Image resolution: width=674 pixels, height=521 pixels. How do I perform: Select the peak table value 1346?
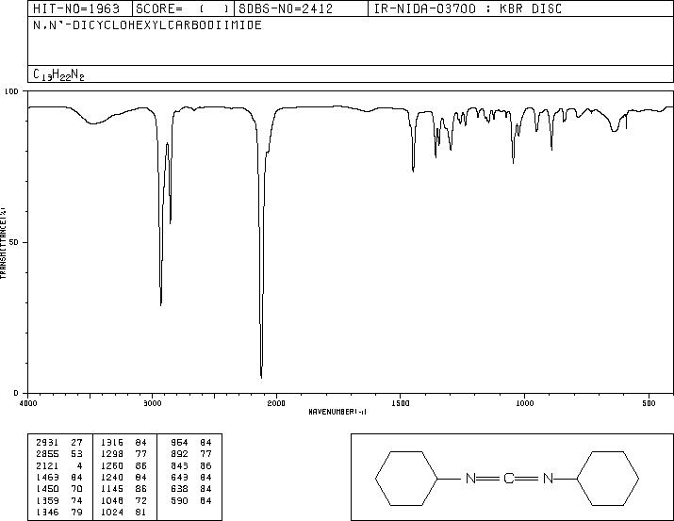47,513
